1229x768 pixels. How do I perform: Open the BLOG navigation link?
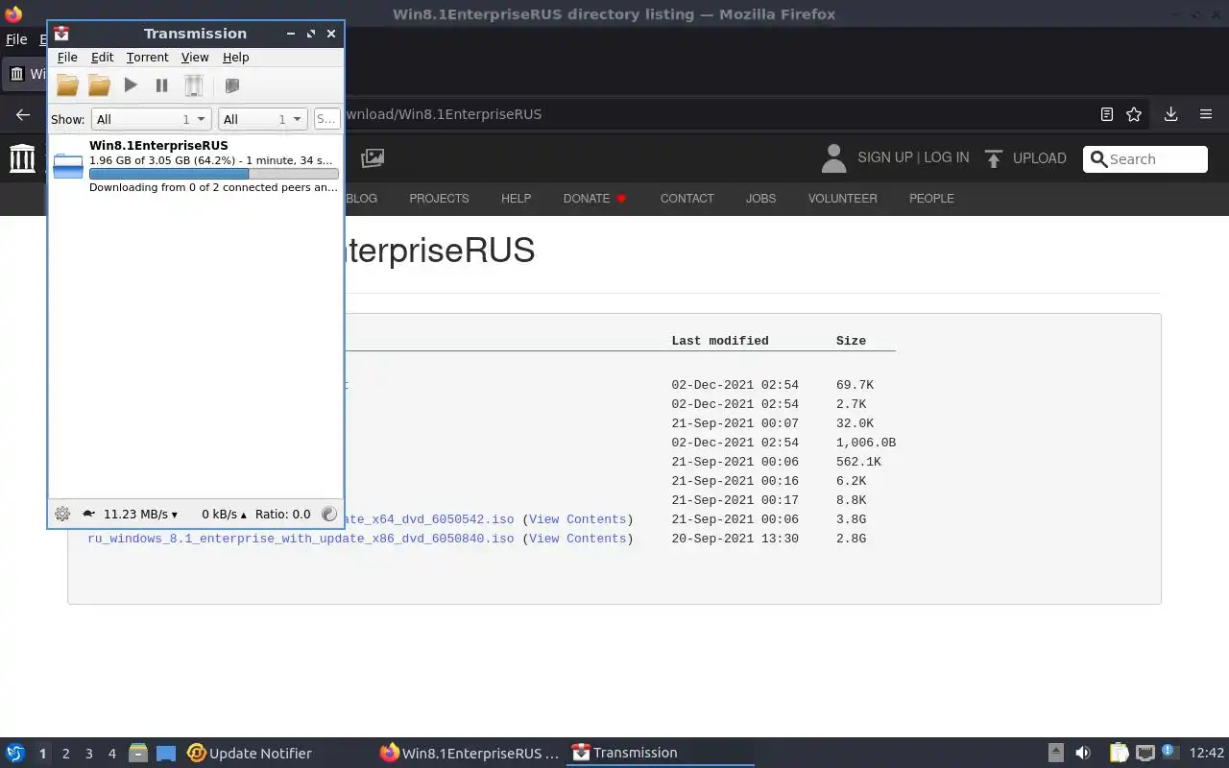361,199
